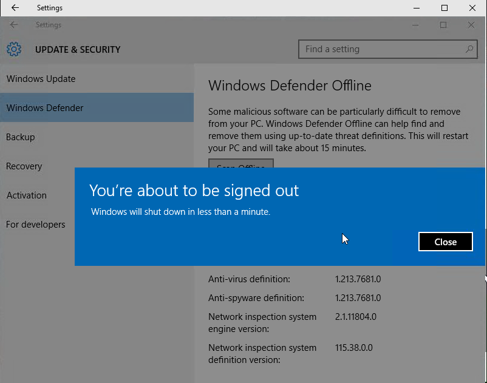Close the sign-out notification dialog

(445, 242)
